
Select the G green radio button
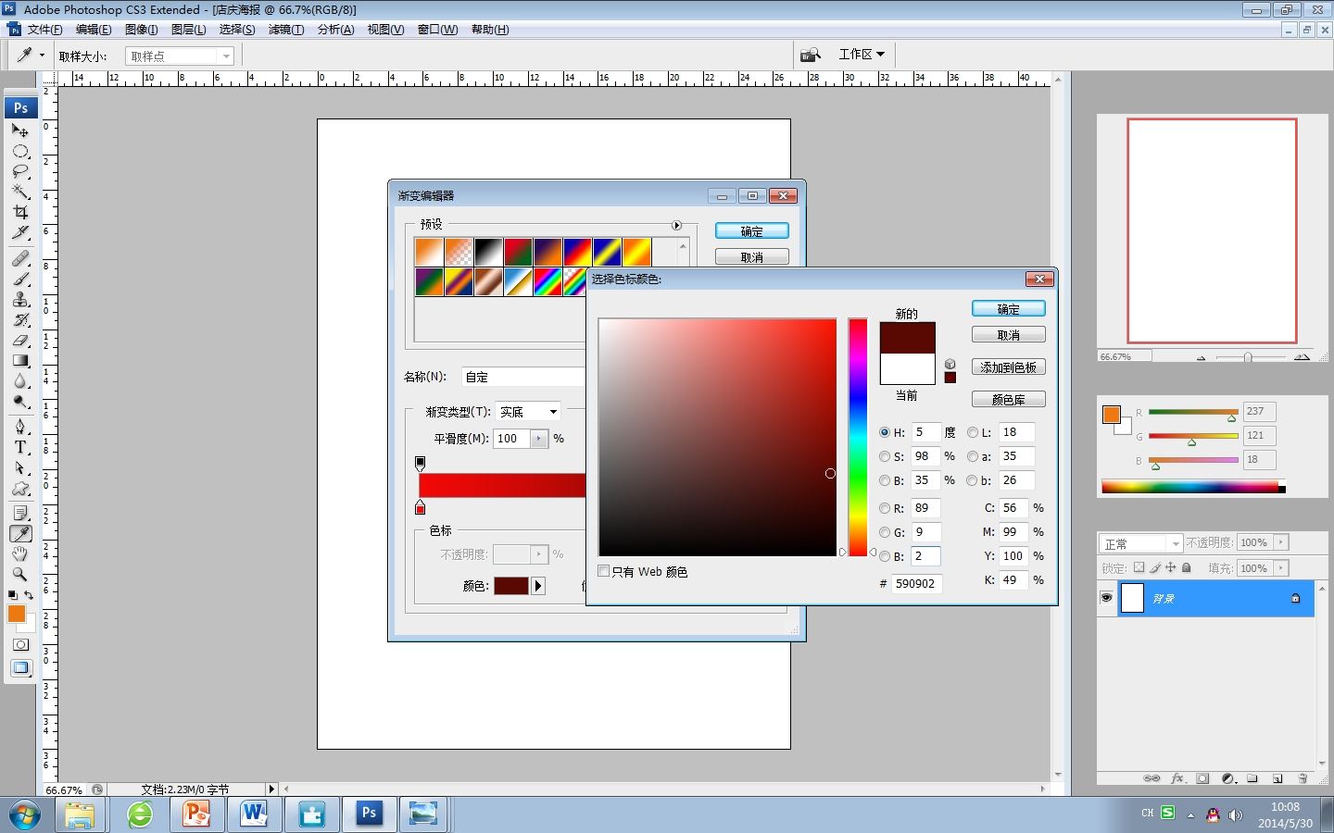[x=885, y=532]
